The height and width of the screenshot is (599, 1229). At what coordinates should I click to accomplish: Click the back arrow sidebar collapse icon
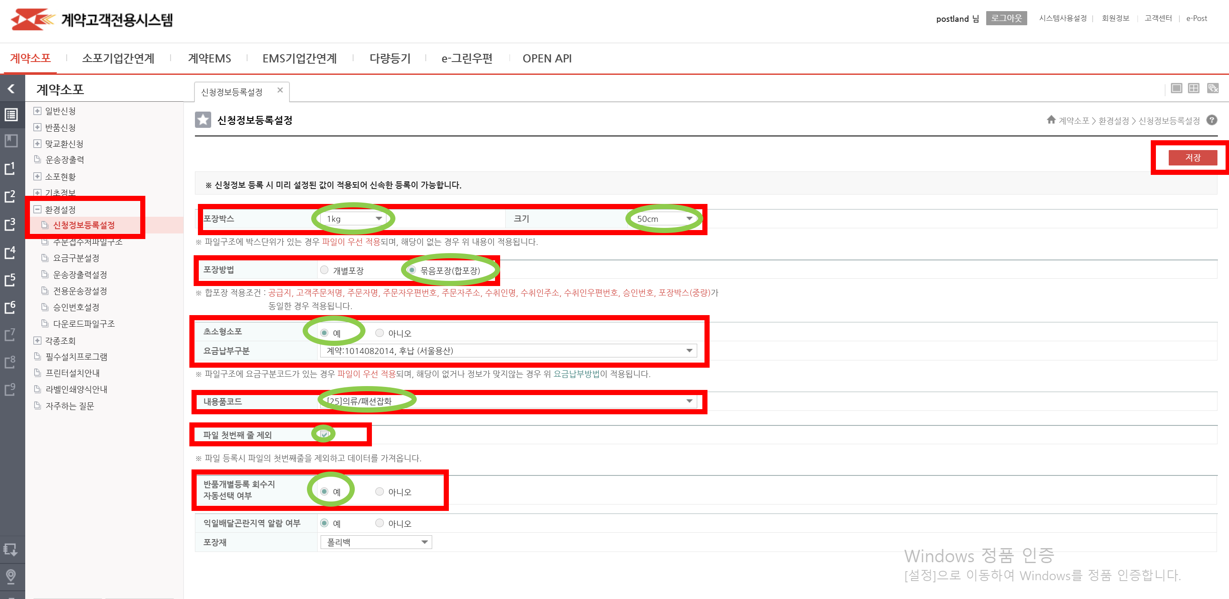12,89
